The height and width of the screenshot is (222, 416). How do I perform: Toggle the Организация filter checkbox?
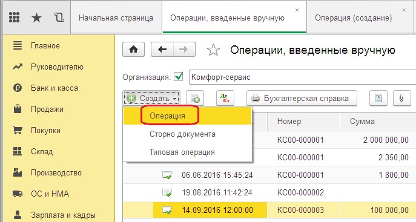[x=179, y=77]
